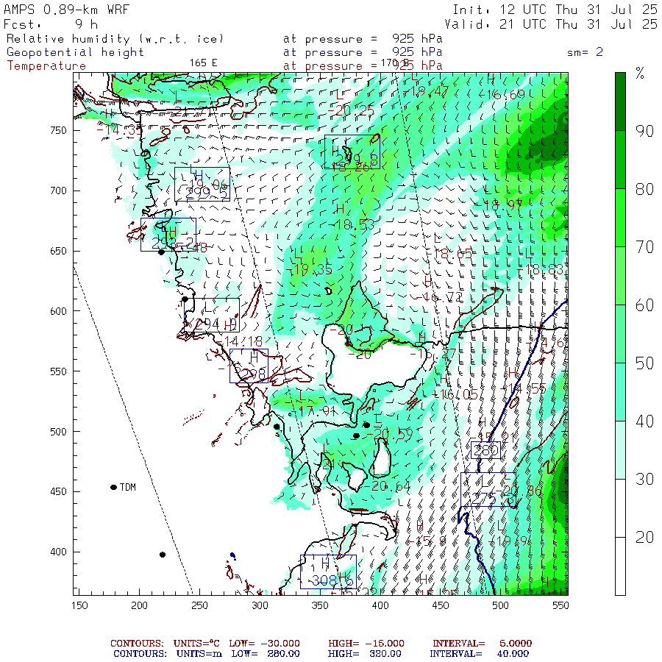Select the temperature value '-18.97'
Viewport: 662px width, 662px height.
[499, 205]
